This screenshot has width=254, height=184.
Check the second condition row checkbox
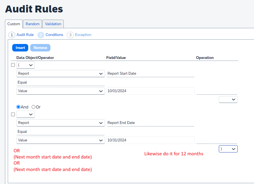coord(13,114)
